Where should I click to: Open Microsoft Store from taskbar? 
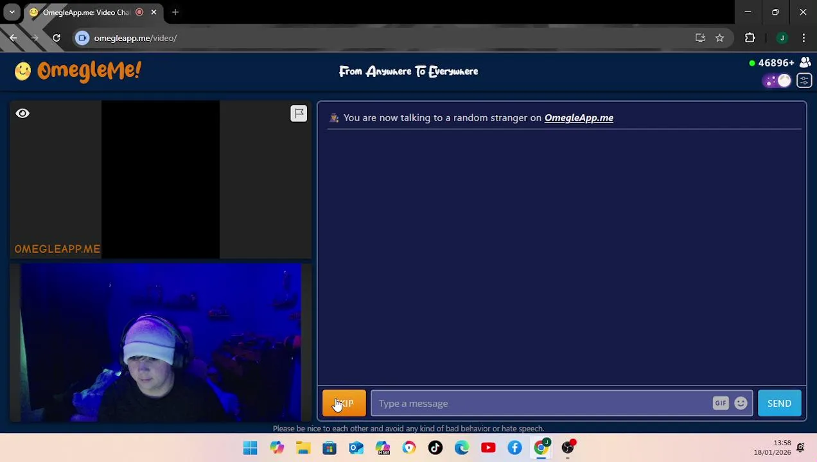(x=329, y=447)
